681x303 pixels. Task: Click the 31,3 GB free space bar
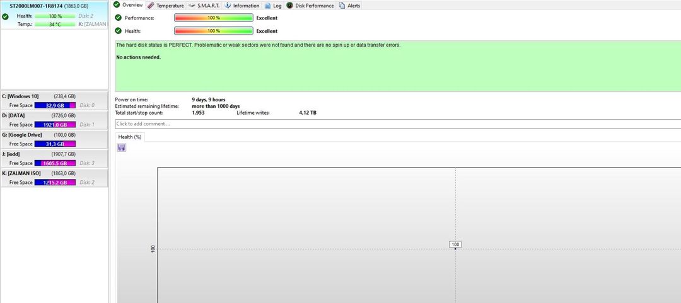[x=55, y=144]
